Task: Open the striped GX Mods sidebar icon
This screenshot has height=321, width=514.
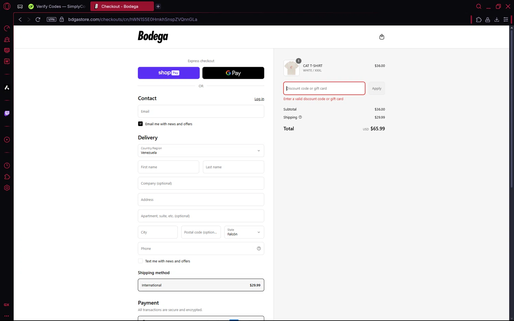Action: pos(7,50)
